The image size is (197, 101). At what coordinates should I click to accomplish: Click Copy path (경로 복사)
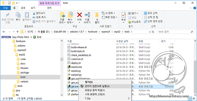tap(39, 17)
